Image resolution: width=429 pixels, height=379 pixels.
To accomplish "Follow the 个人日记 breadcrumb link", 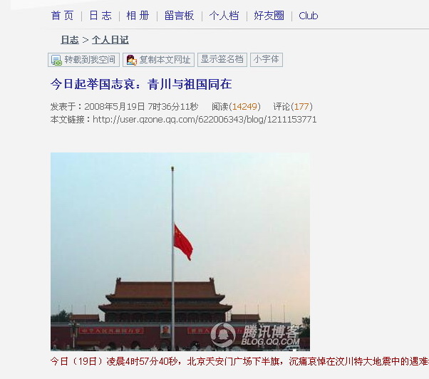I will pyautogui.click(x=110, y=40).
